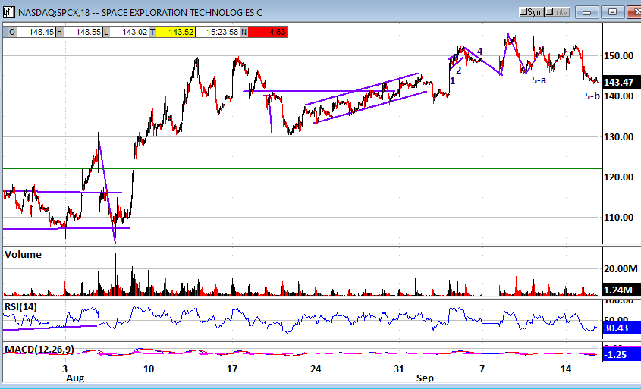The height and width of the screenshot is (389, 641).
Task: Click the red net change -4.63 field
Action: [x=268, y=32]
